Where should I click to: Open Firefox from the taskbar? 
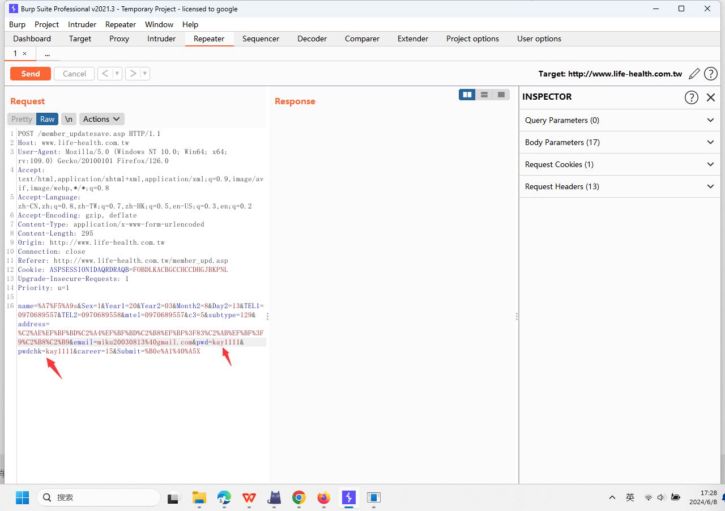(x=323, y=497)
